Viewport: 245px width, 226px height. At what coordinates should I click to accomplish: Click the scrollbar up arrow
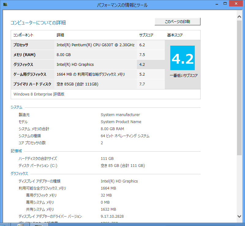coord(239,17)
